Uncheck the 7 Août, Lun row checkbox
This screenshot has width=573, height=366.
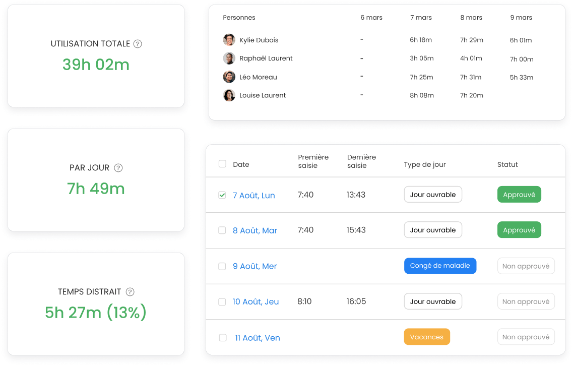pos(222,195)
